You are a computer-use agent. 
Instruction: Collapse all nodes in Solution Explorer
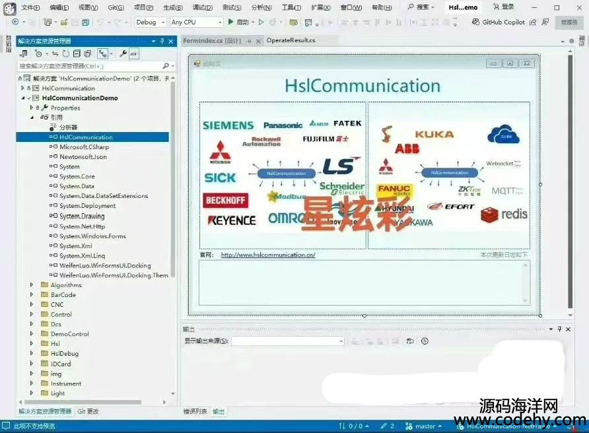click(x=77, y=53)
